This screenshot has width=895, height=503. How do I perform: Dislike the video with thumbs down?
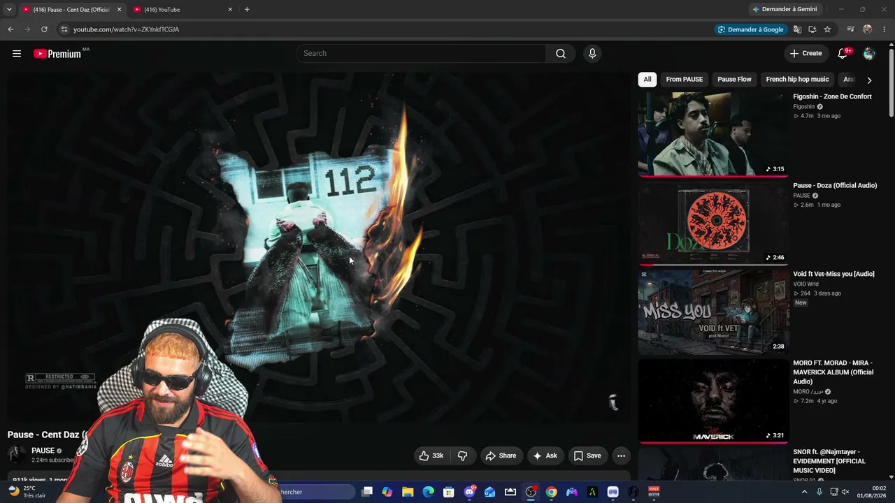point(463,456)
